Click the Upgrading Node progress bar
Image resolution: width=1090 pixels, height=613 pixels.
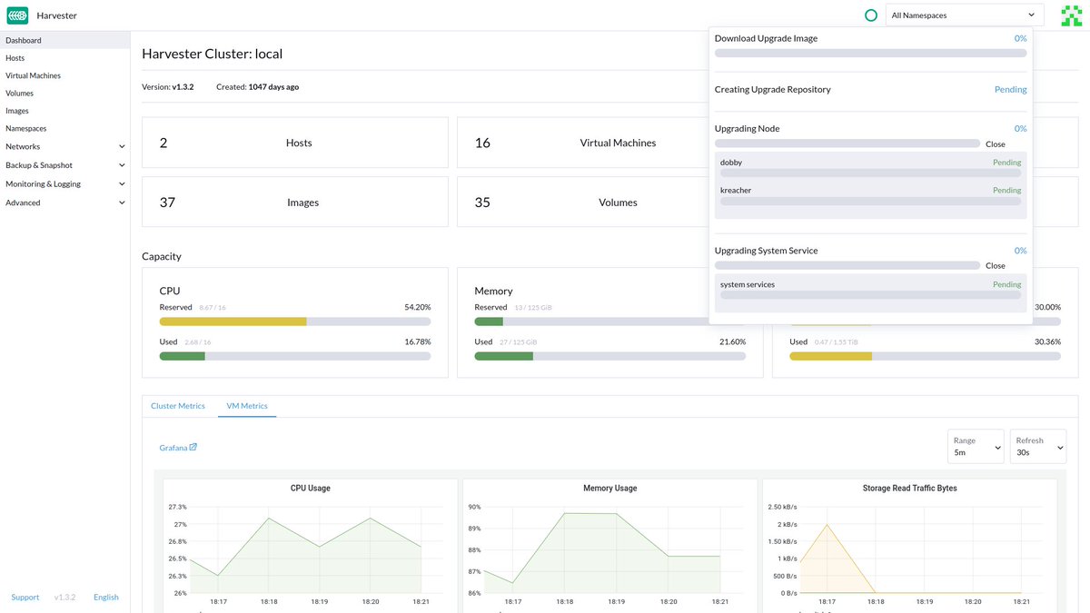[x=847, y=143]
